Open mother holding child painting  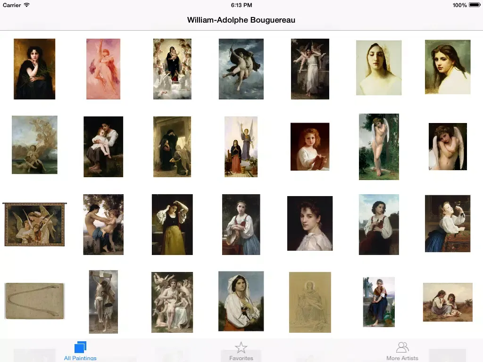tap(103, 147)
